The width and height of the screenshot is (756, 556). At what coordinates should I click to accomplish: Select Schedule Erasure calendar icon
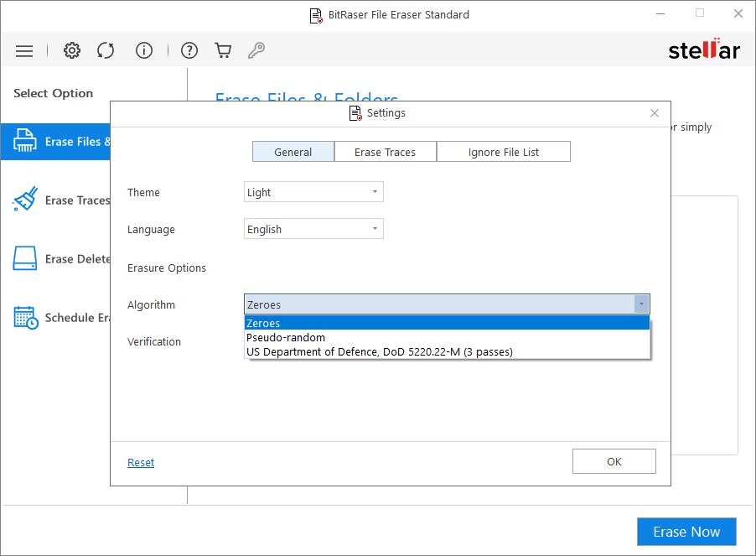click(26, 318)
